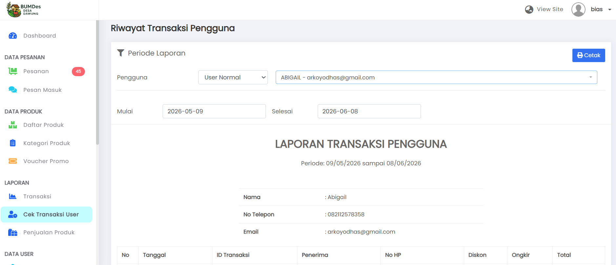This screenshot has height=265, width=616.
Task: Click the Riwayat Transaksi Pengguna heading
Action: pyautogui.click(x=173, y=28)
